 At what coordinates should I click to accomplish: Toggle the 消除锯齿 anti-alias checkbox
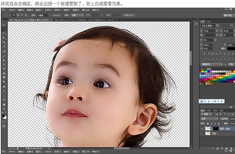51,15
